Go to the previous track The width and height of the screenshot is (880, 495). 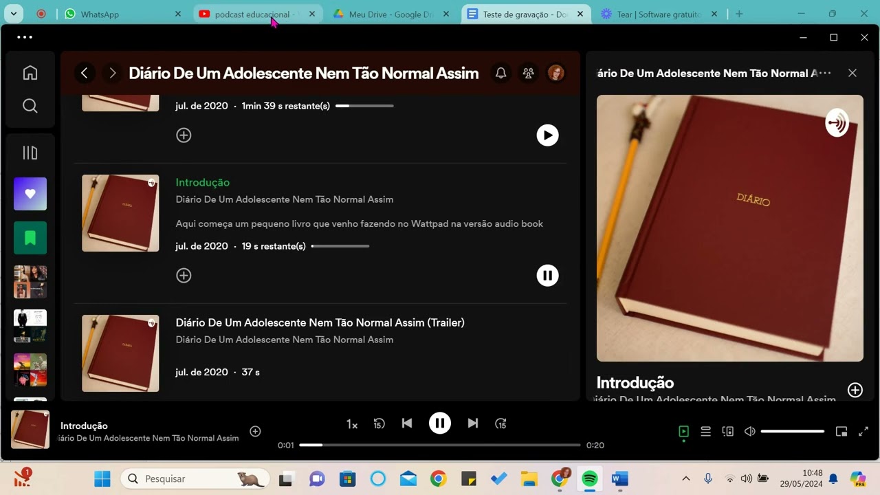407,423
